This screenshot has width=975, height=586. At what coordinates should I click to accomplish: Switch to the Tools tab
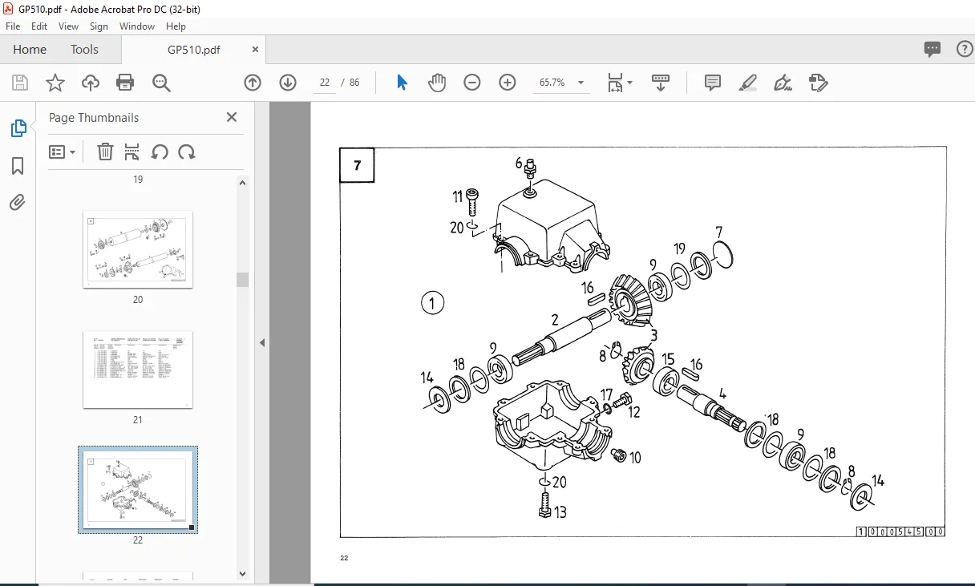click(84, 49)
